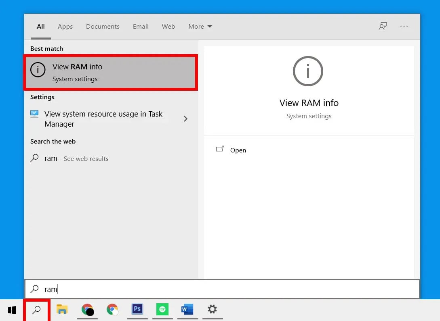
Task: Click the sign-in account icon
Action: point(383,26)
